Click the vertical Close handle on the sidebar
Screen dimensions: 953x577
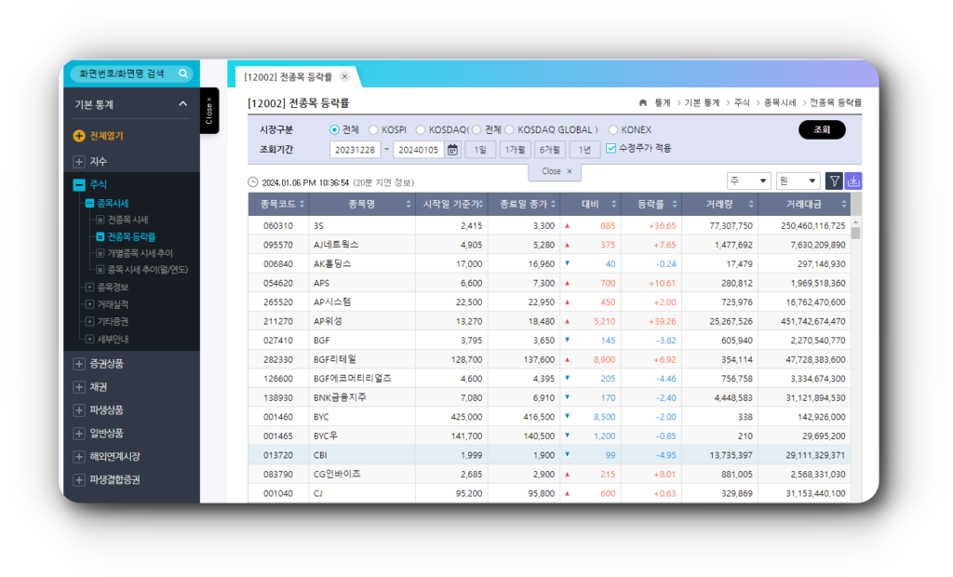coord(209,111)
